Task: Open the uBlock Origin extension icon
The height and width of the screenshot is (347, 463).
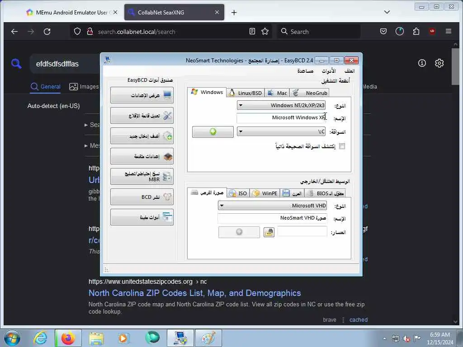Action: tap(432, 31)
